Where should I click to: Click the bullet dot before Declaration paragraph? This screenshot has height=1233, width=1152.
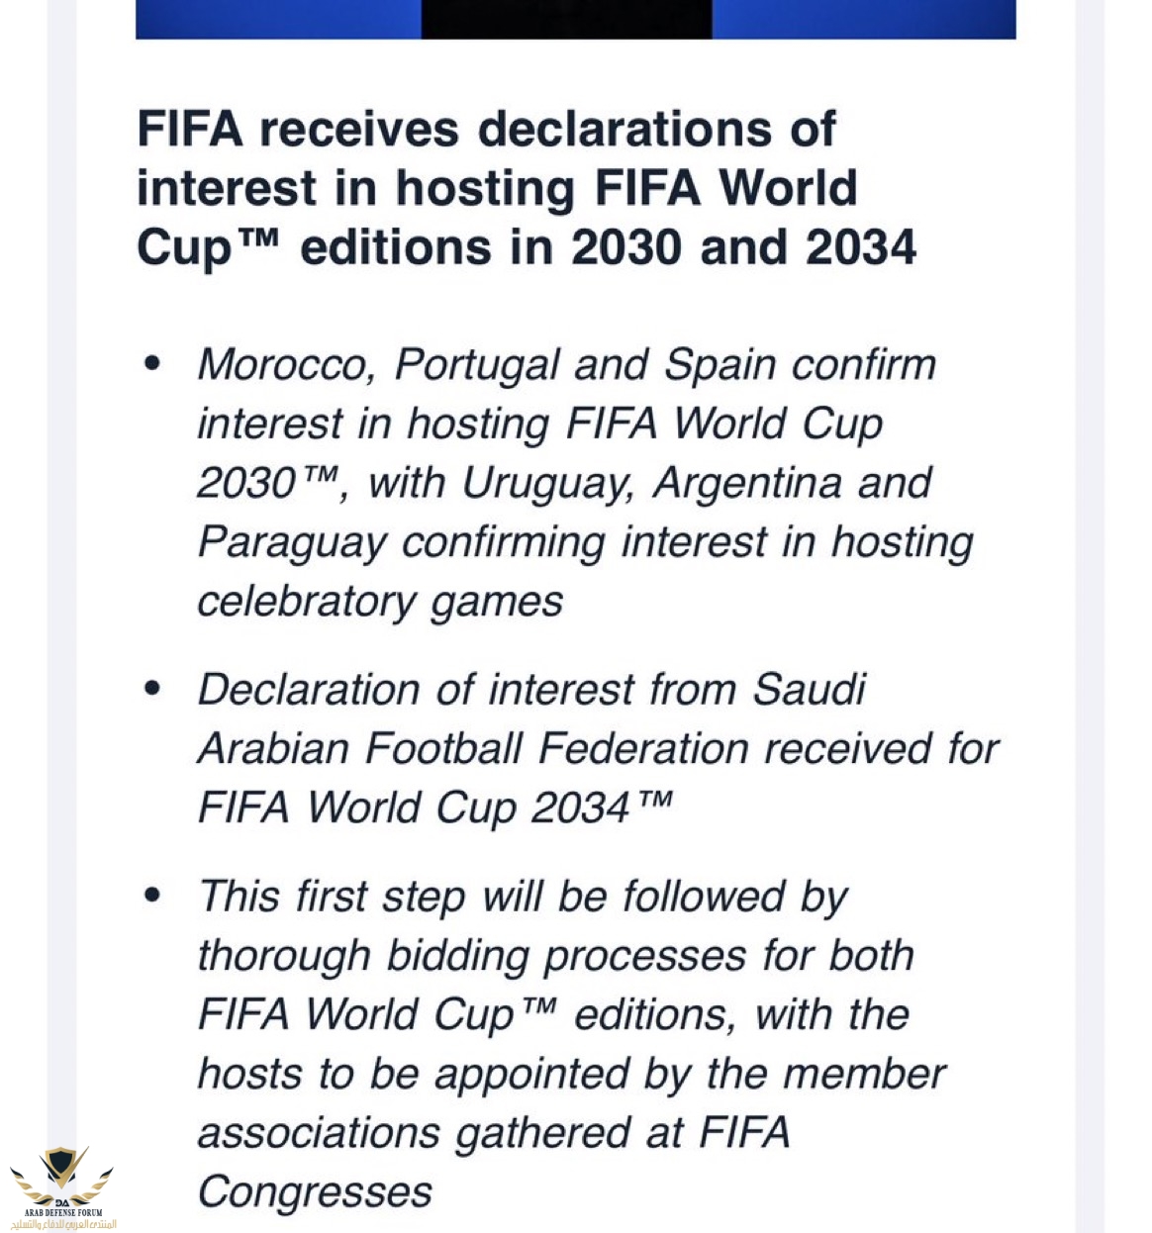(x=151, y=688)
